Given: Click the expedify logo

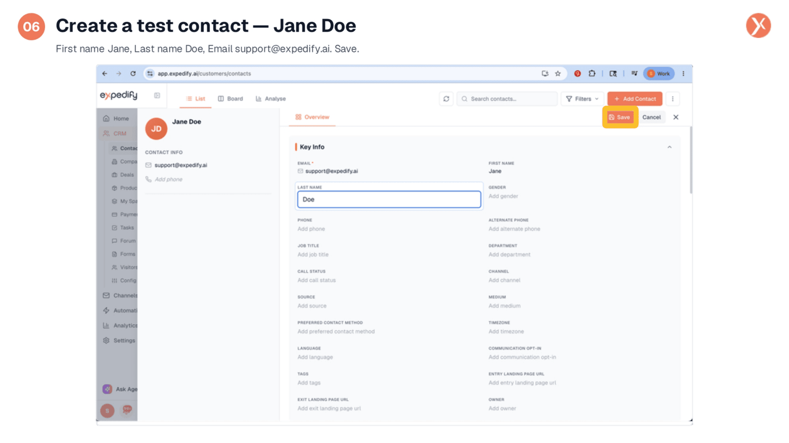Looking at the screenshot, I should pyautogui.click(x=119, y=95).
